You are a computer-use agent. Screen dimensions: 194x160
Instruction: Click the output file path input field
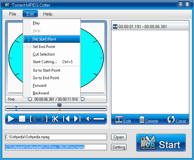pos(56,147)
